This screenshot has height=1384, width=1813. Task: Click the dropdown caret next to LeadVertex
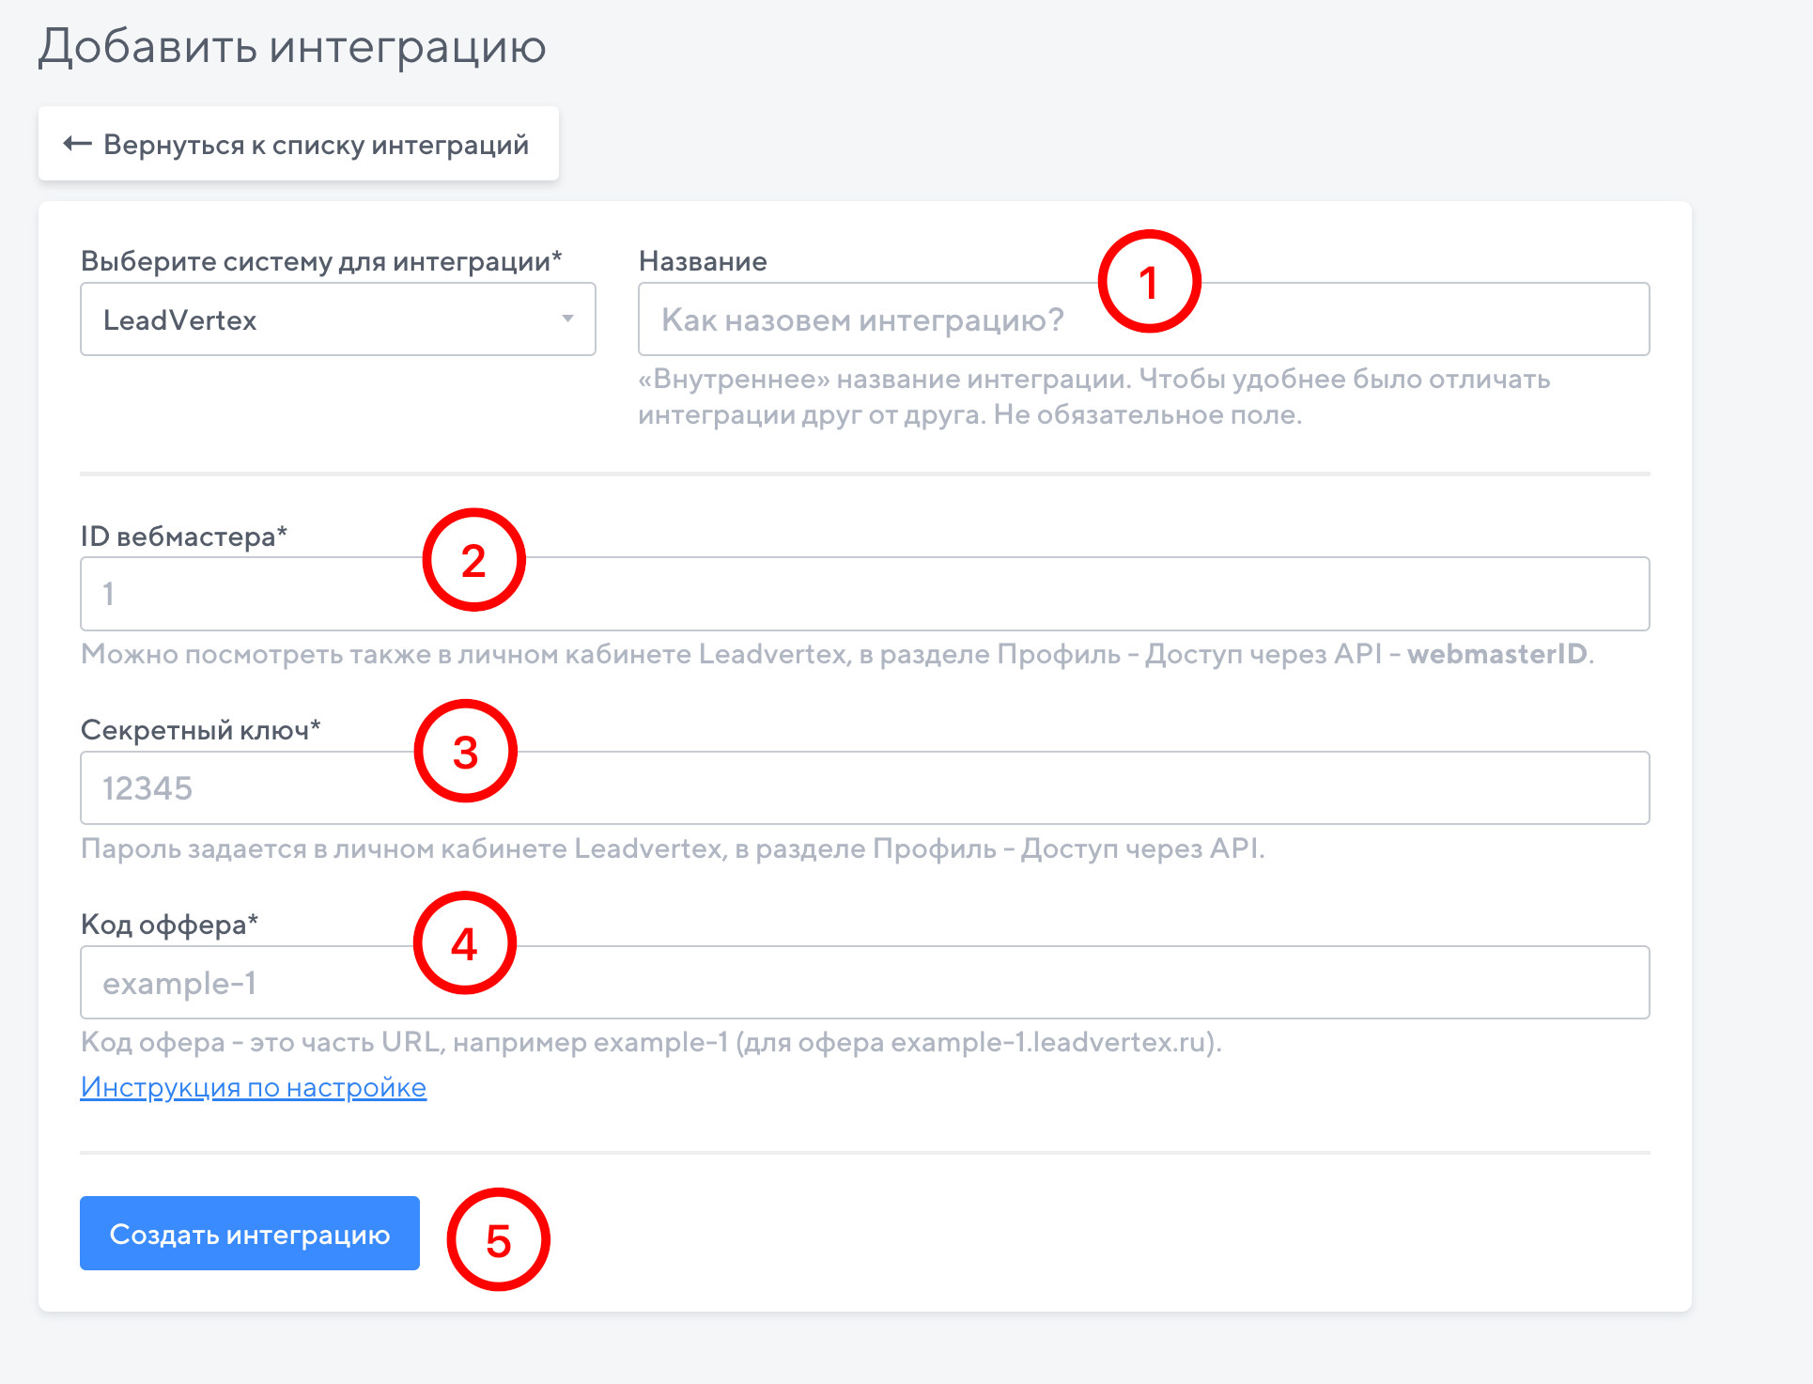[x=567, y=319]
